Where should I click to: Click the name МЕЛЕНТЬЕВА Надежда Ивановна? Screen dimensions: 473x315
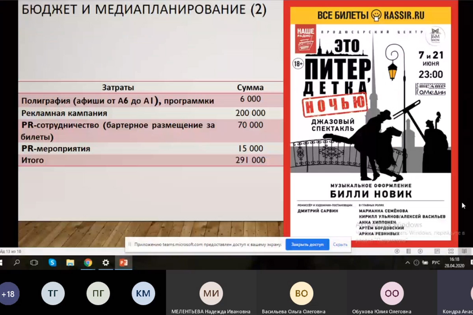tap(211, 311)
